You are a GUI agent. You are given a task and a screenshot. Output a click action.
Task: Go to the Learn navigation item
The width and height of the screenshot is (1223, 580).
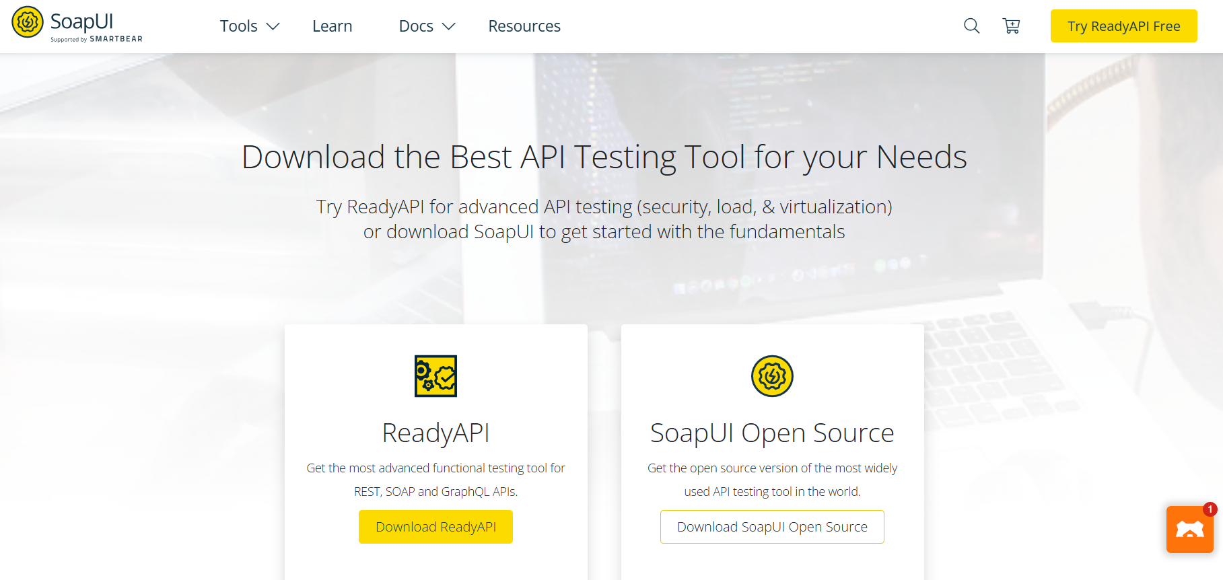click(x=332, y=26)
